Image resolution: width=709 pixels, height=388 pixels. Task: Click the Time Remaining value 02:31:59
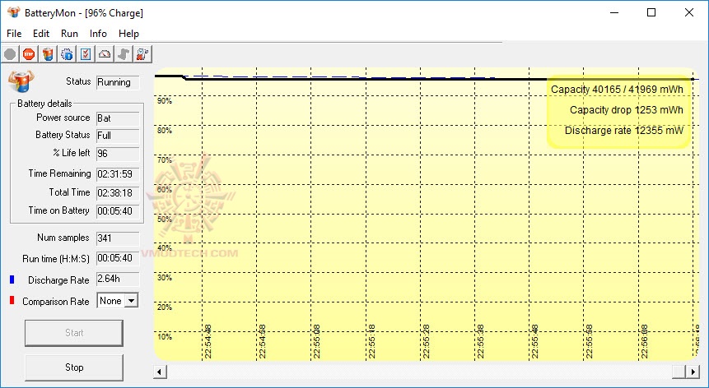[x=118, y=174]
